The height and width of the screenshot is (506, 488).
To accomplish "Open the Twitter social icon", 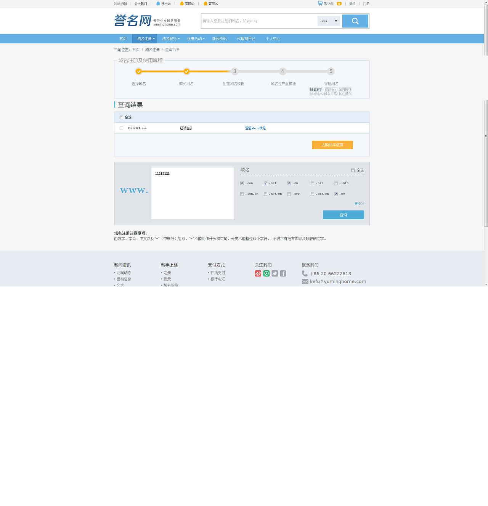I will (x=275, y=273).
